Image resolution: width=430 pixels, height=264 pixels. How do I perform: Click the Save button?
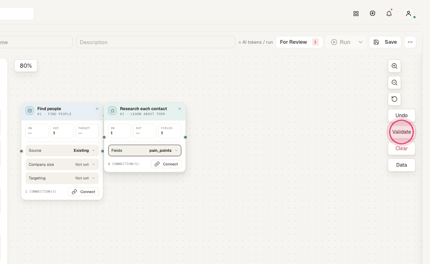[x=385, y=42]
